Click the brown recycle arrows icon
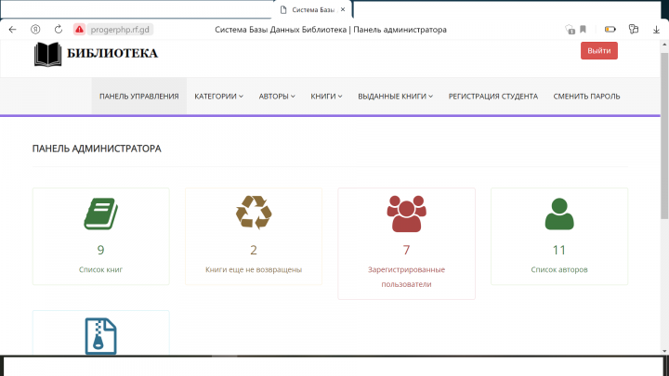Screen dimensions: 669x376 [254, 213]
